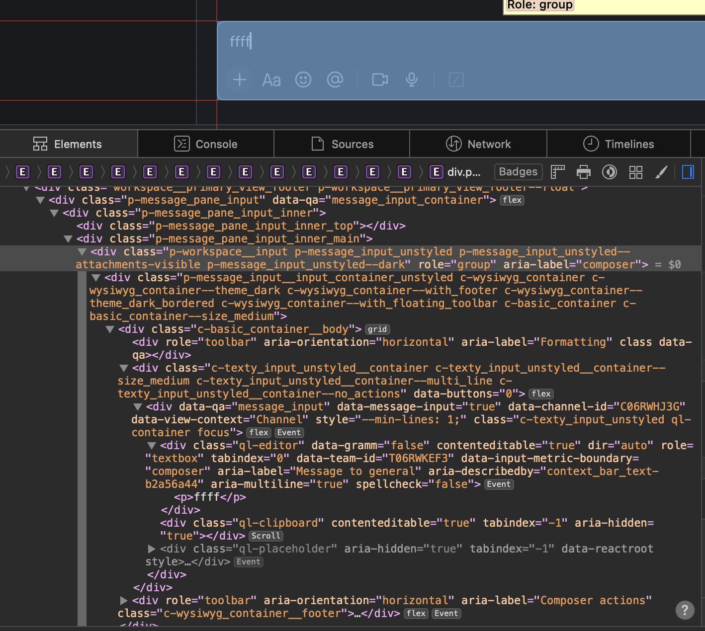Collapse the c-texty_input_unstyled__container node
Viewport: 705px width, 631px height.
coord(124,368)
